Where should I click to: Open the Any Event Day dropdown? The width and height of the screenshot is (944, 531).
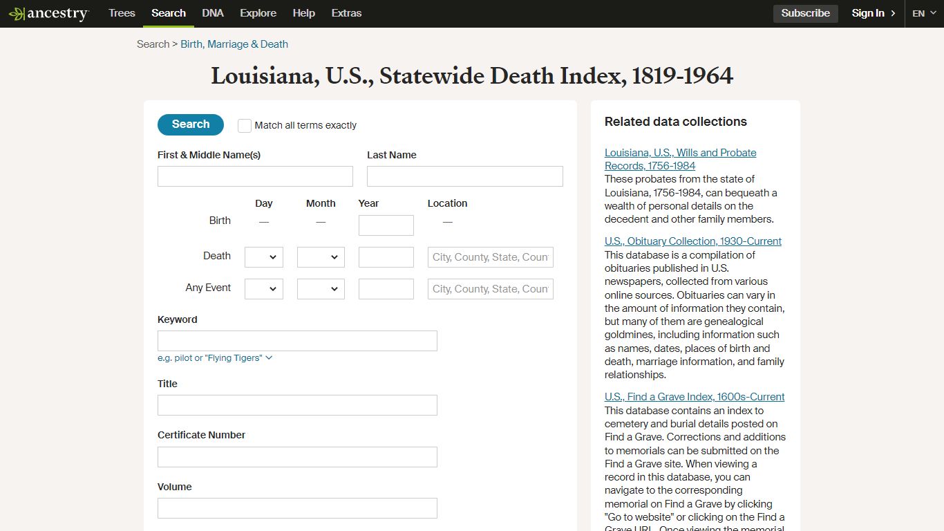[x=264, y=289]
